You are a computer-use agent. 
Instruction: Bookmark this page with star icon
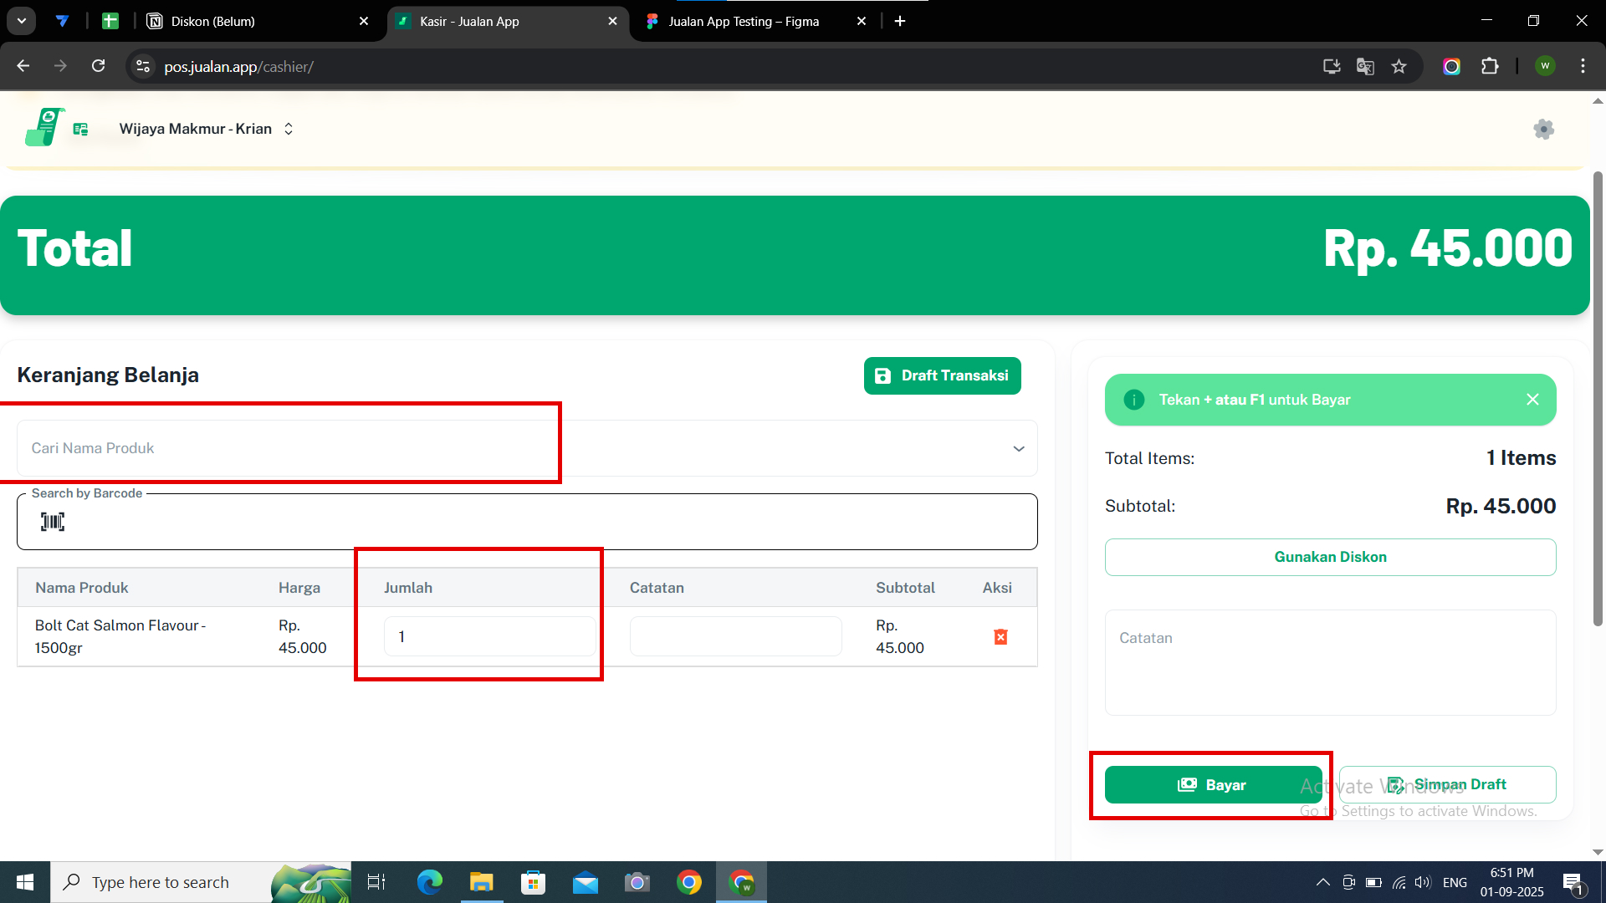click(x=1399, y=67)
